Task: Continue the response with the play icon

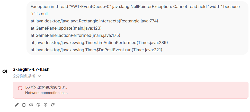Action: click(46, 105)
